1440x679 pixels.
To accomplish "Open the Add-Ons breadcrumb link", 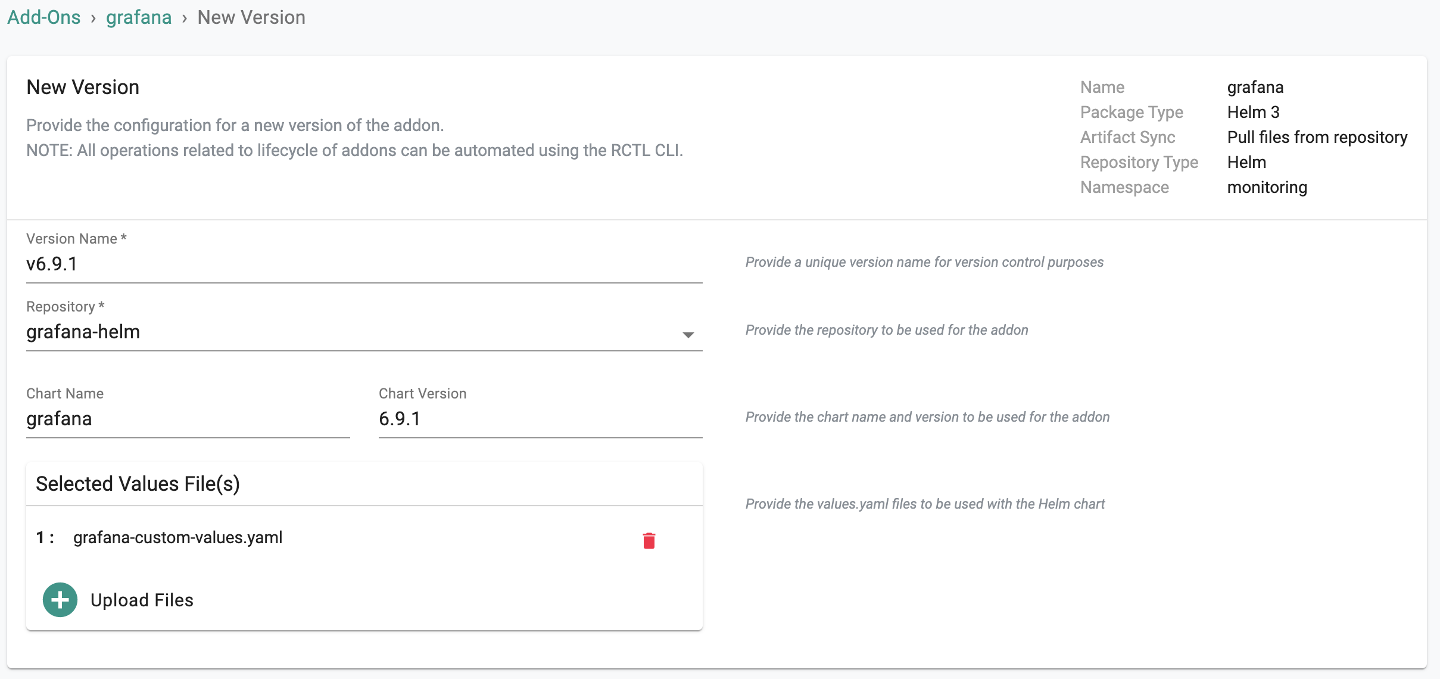I will pyautogui.click(x=44, y=17).
